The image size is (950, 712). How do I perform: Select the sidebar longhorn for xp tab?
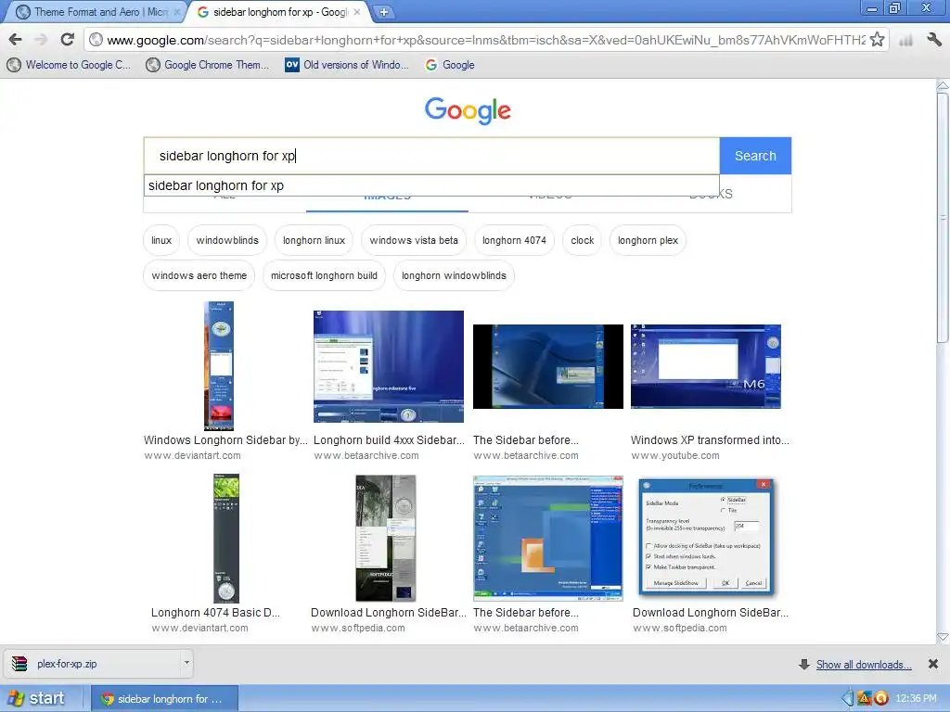[x=278, y=11]
